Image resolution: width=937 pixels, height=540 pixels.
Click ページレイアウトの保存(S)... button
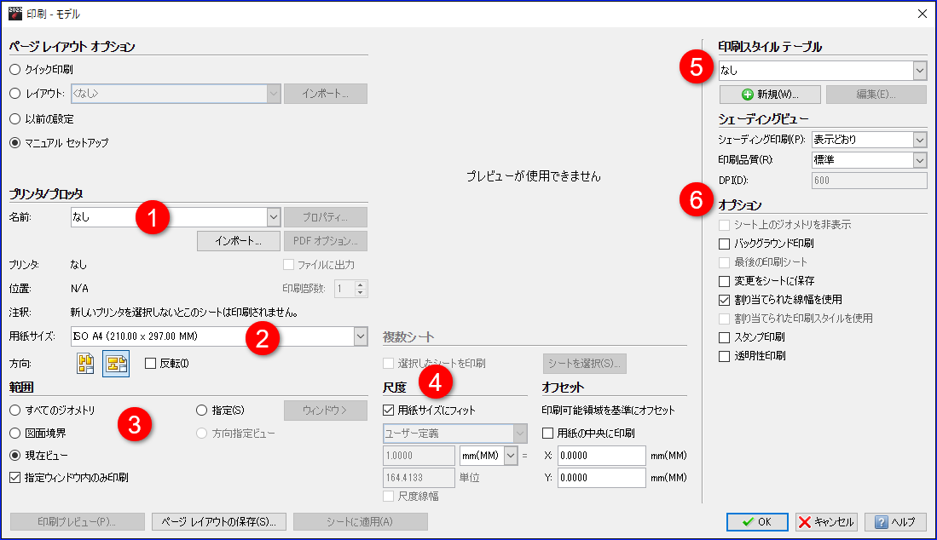point(219,522)
